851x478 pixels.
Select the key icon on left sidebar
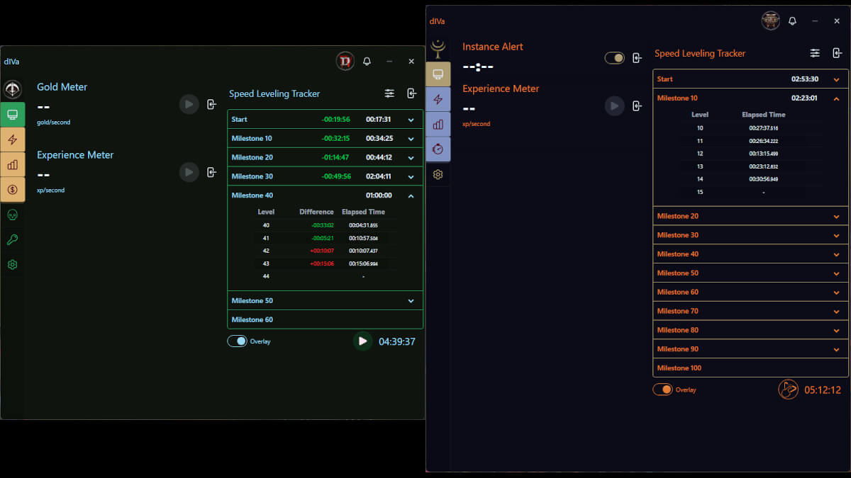pyautogui.click(x=13, y=239)
